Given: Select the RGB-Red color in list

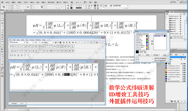Looking at the screenshot, I should (142, 39).
